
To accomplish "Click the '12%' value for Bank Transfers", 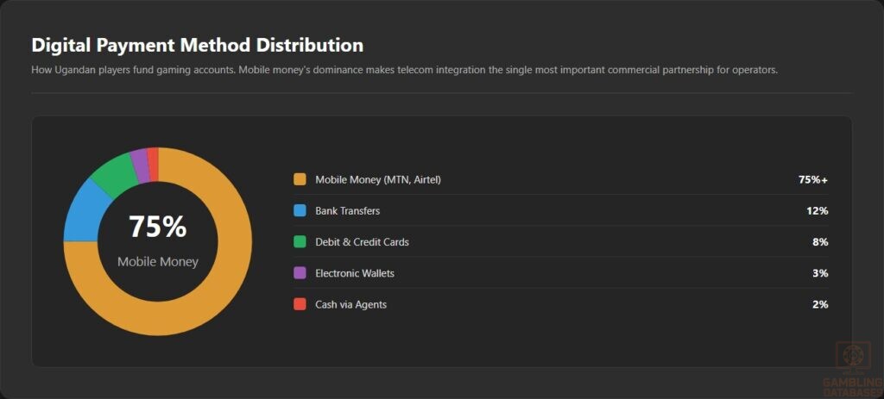I will coord(817,211).
